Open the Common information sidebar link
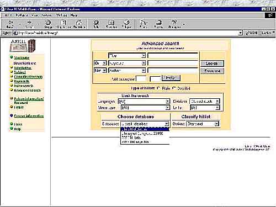Screen dimensions: 276x207 (29, 116)
